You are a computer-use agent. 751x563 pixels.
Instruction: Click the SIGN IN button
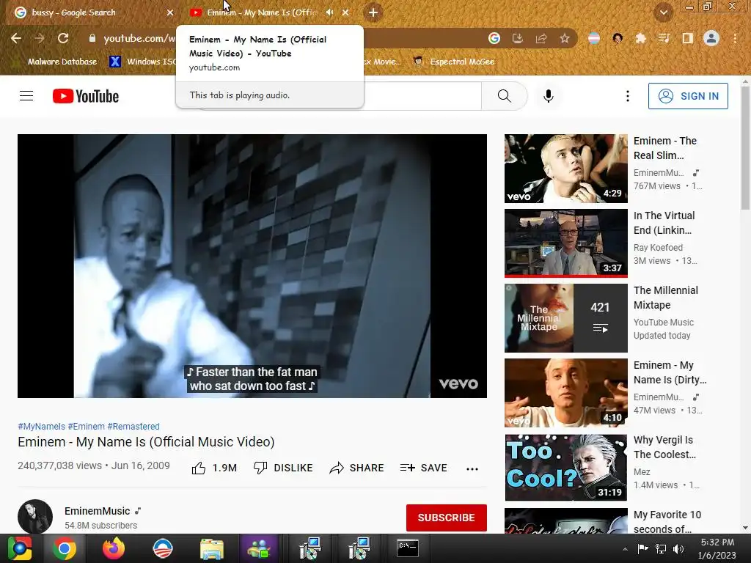688,96
